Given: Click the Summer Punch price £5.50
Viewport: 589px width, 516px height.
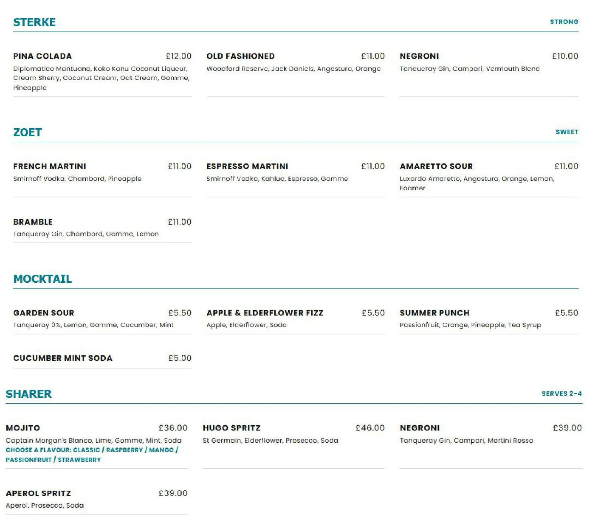Looking at the screenshot, I should (x=566, y=313).
